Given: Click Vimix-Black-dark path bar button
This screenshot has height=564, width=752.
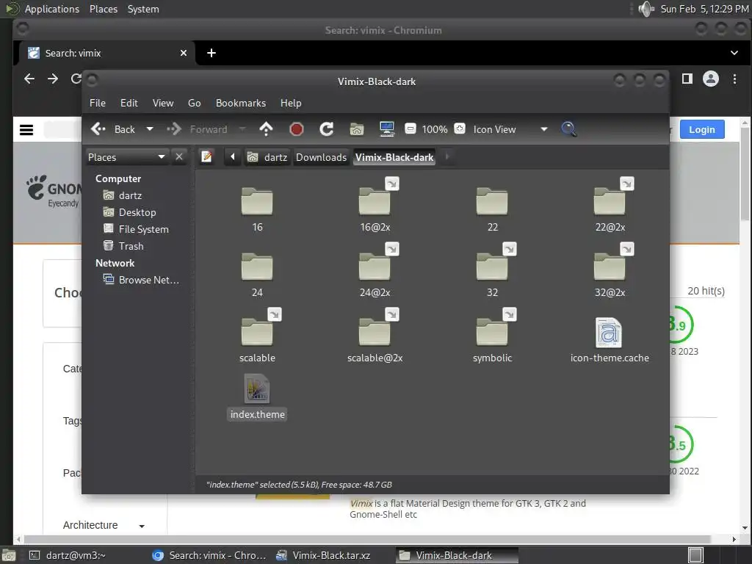Looking at the screenshot, I should click(394, 157).
